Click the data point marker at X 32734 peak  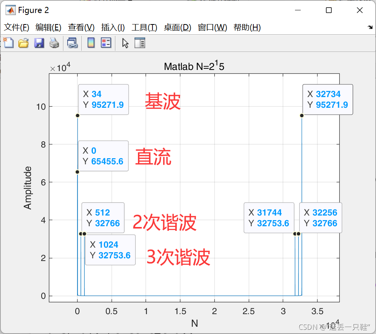tap(301, 115)
